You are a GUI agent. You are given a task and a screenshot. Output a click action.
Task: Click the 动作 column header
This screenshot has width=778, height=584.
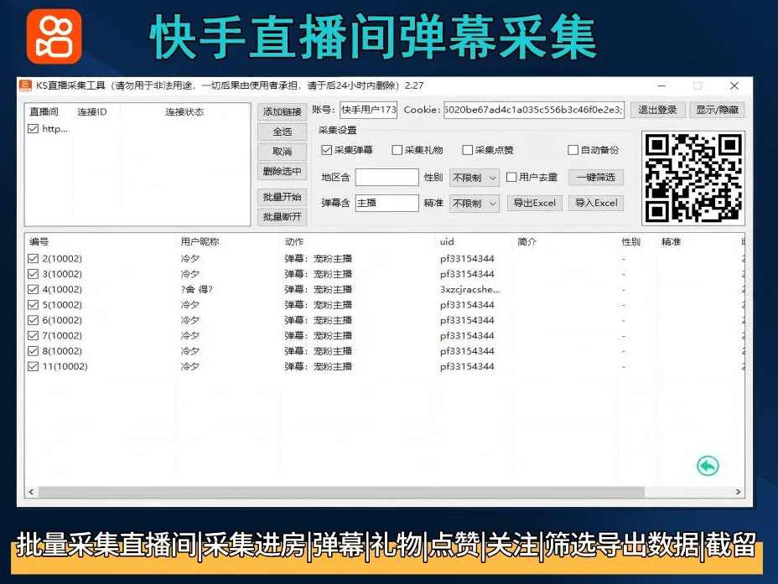(294, 242)
